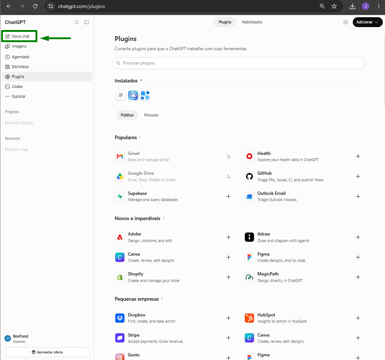Image resolution: width=385 pixels, height=360 pixels.
Task: Add Supabase using its plus icon
Action: coord(228,197)
